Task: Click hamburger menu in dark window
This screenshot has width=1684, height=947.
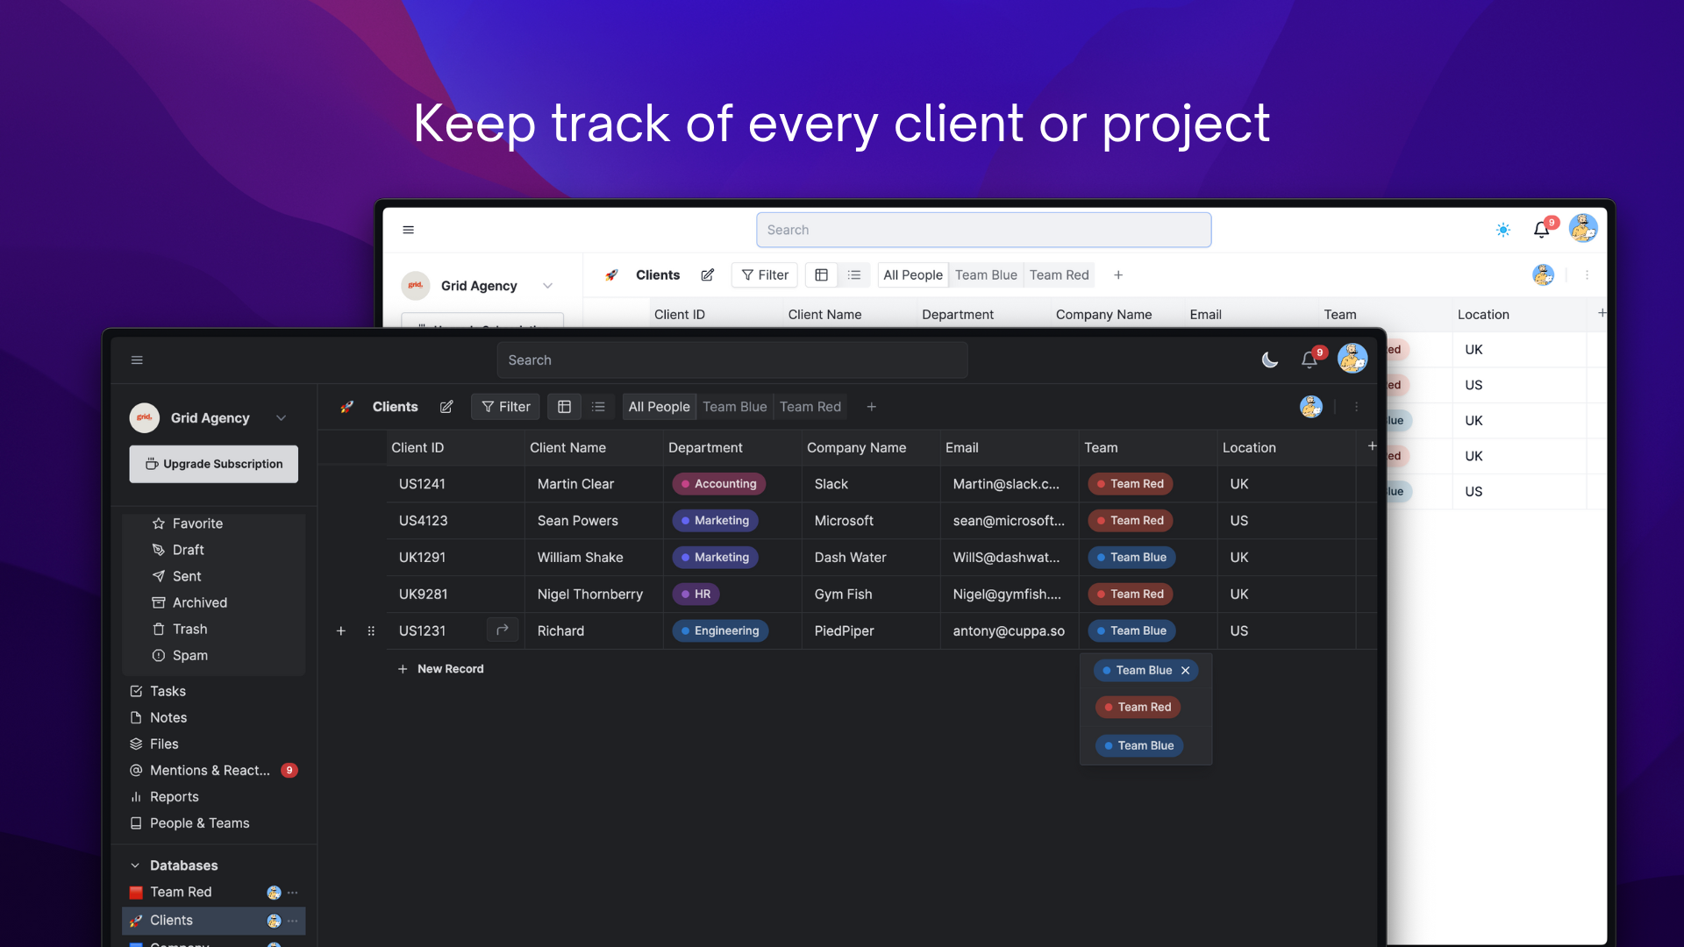Action: pyautogui.click(x=137, y=360)
